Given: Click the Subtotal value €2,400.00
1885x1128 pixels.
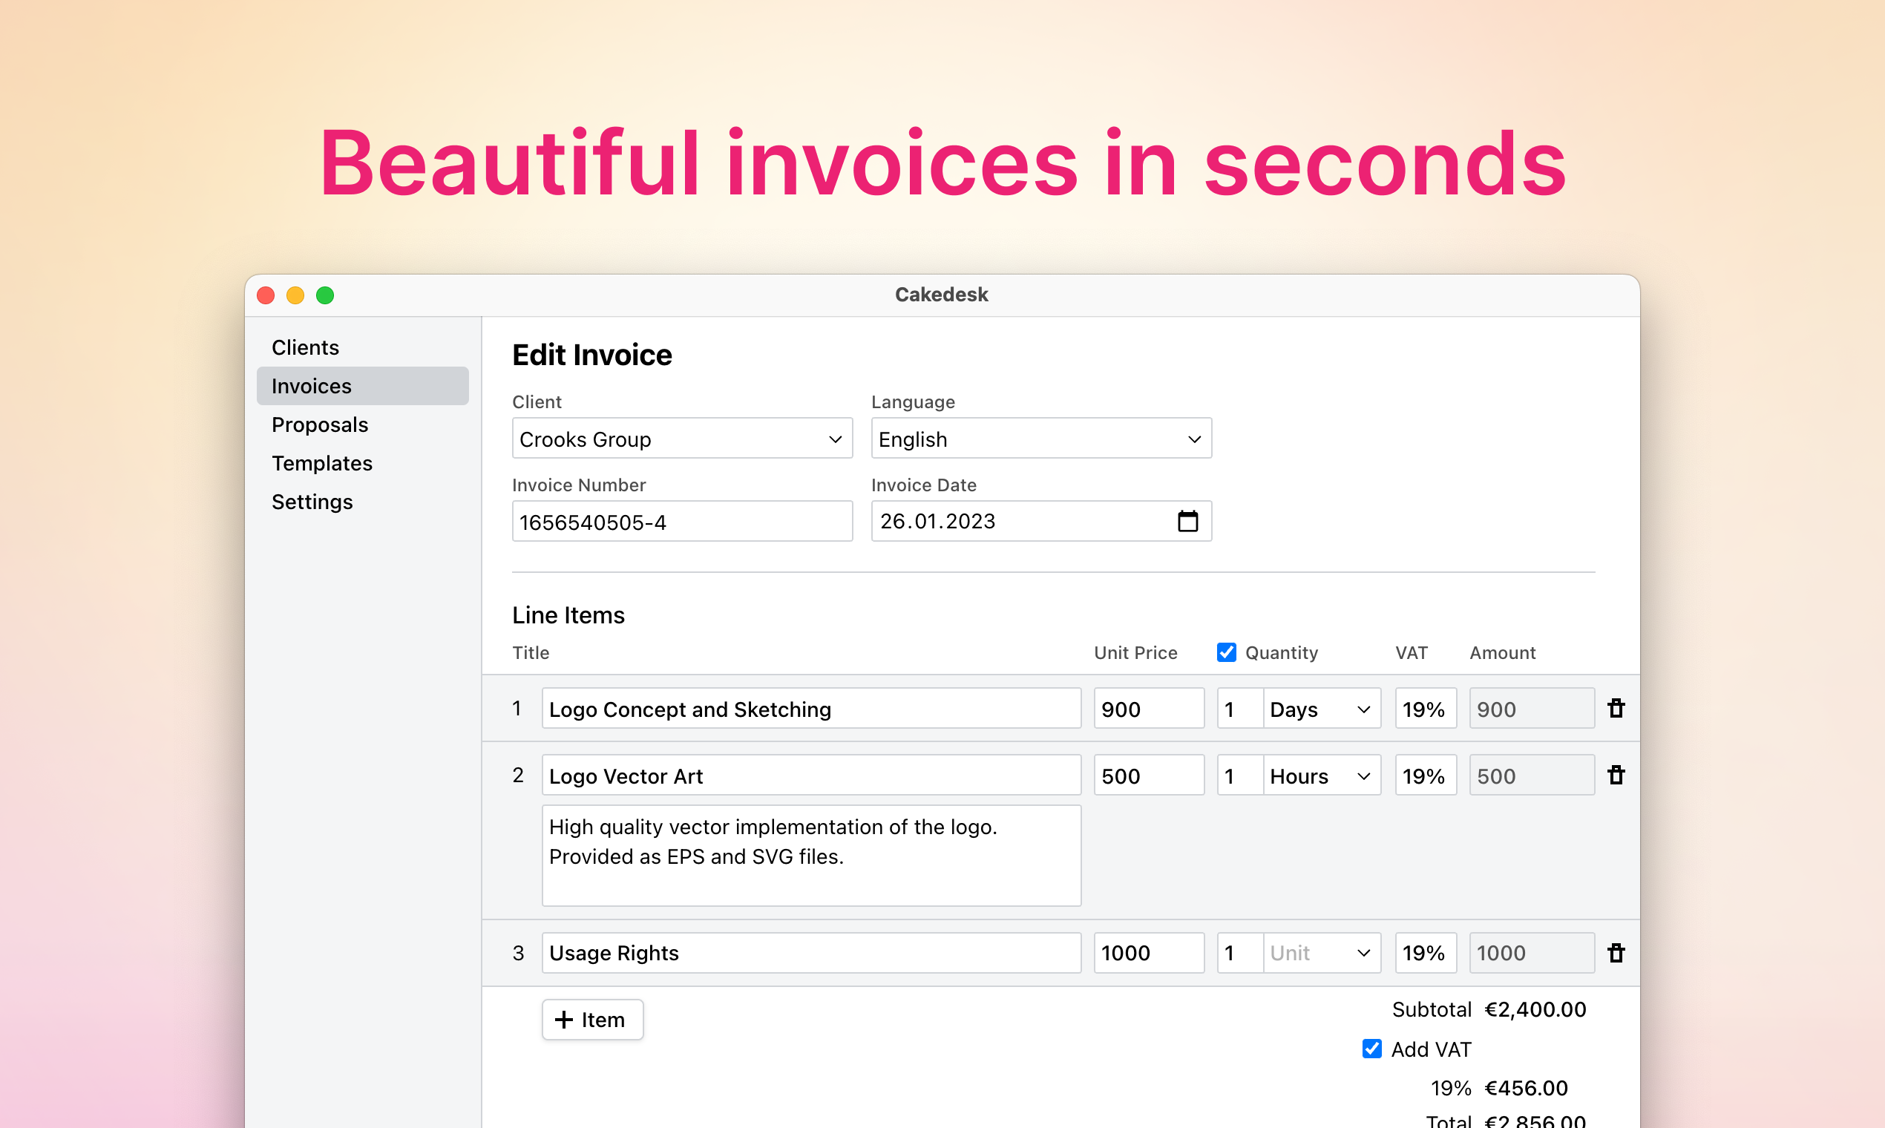Looking at the screenshot, I should (1535, 1009).
